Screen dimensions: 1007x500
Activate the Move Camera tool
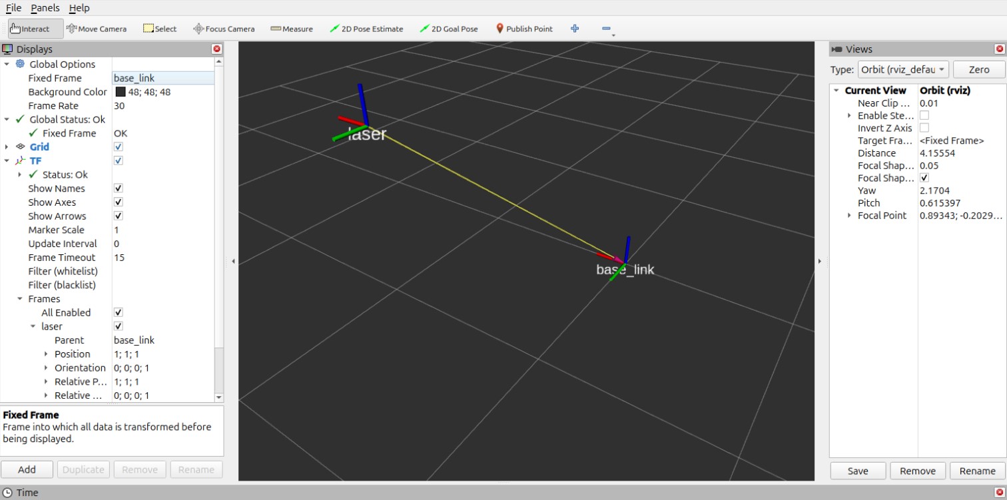click(x=97, y=29)
